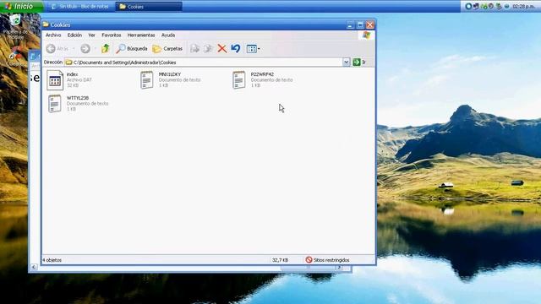
Task: Click the '4 objetos' status bar text
Action: coord(52,260)
